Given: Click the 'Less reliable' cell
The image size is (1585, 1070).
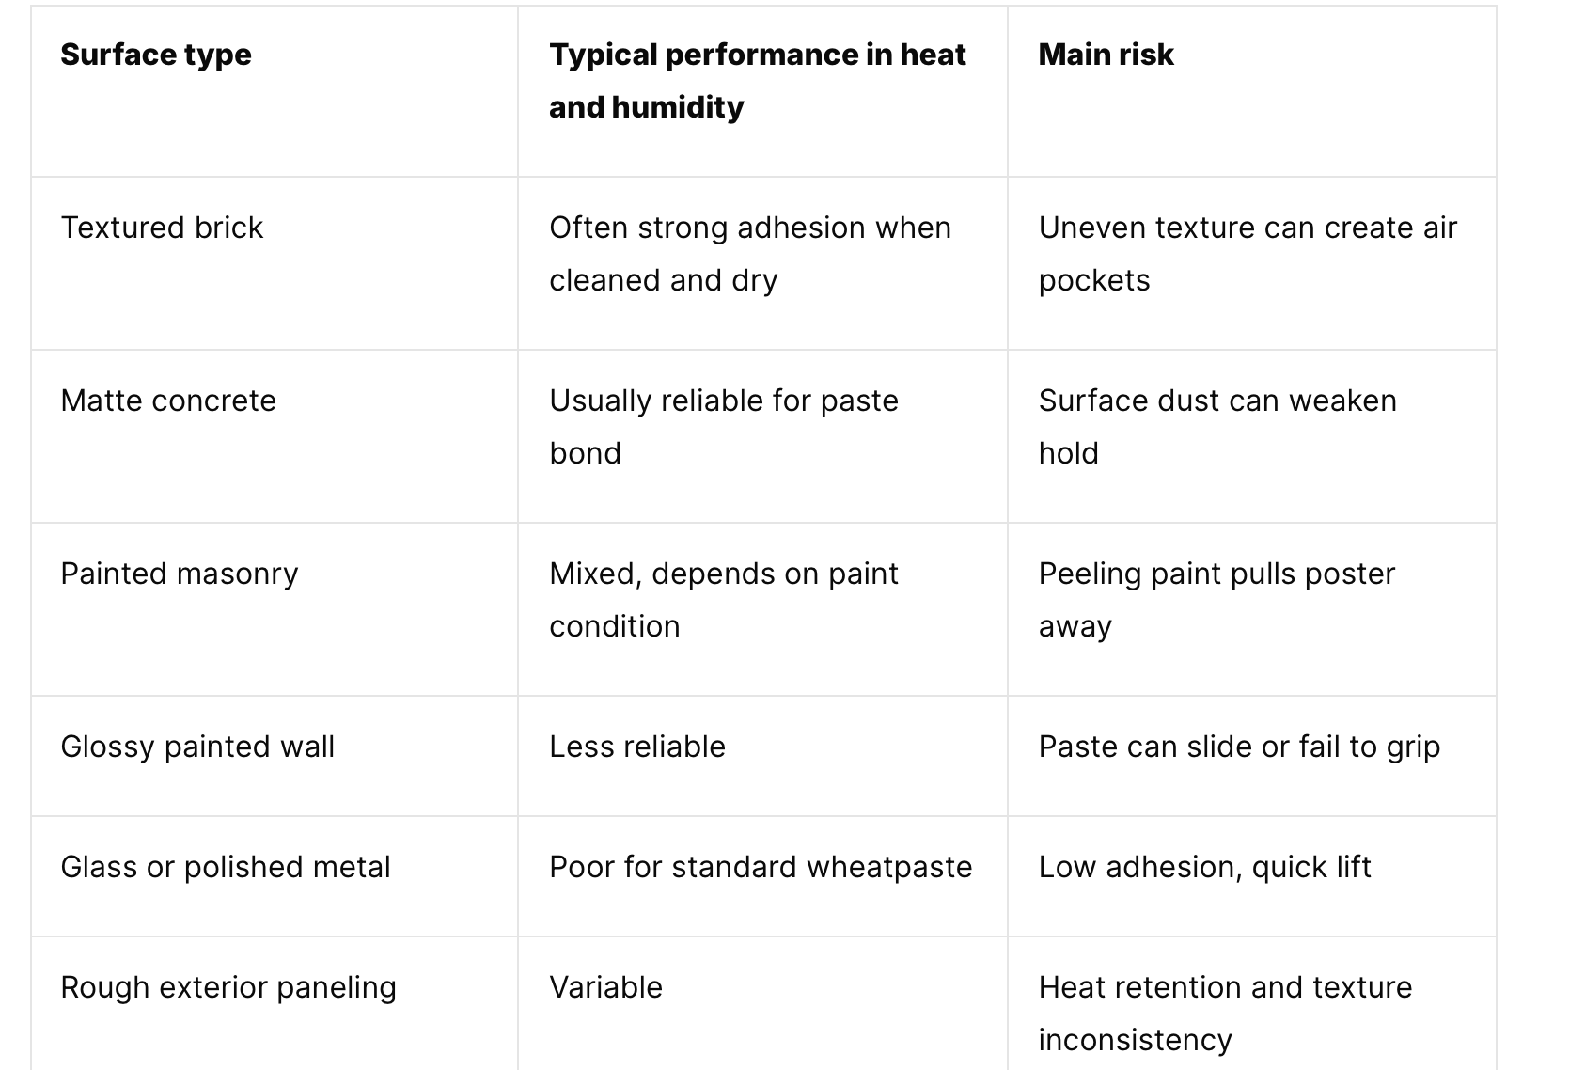Looking at the screenshot, I should tap(762, 756).
